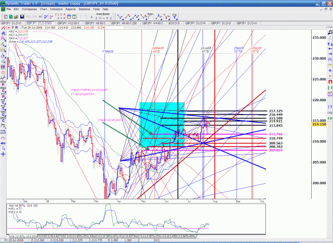Toggle the R button in the chart header
Screen dimensions: 333x243
tap(17, 28)
